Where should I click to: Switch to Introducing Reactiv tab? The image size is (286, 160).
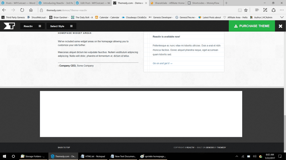pos(56,3)
